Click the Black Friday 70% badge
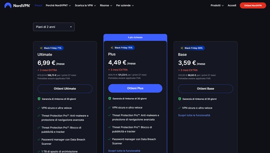Viewport: 270px width, 153px height. click(121, 47)
